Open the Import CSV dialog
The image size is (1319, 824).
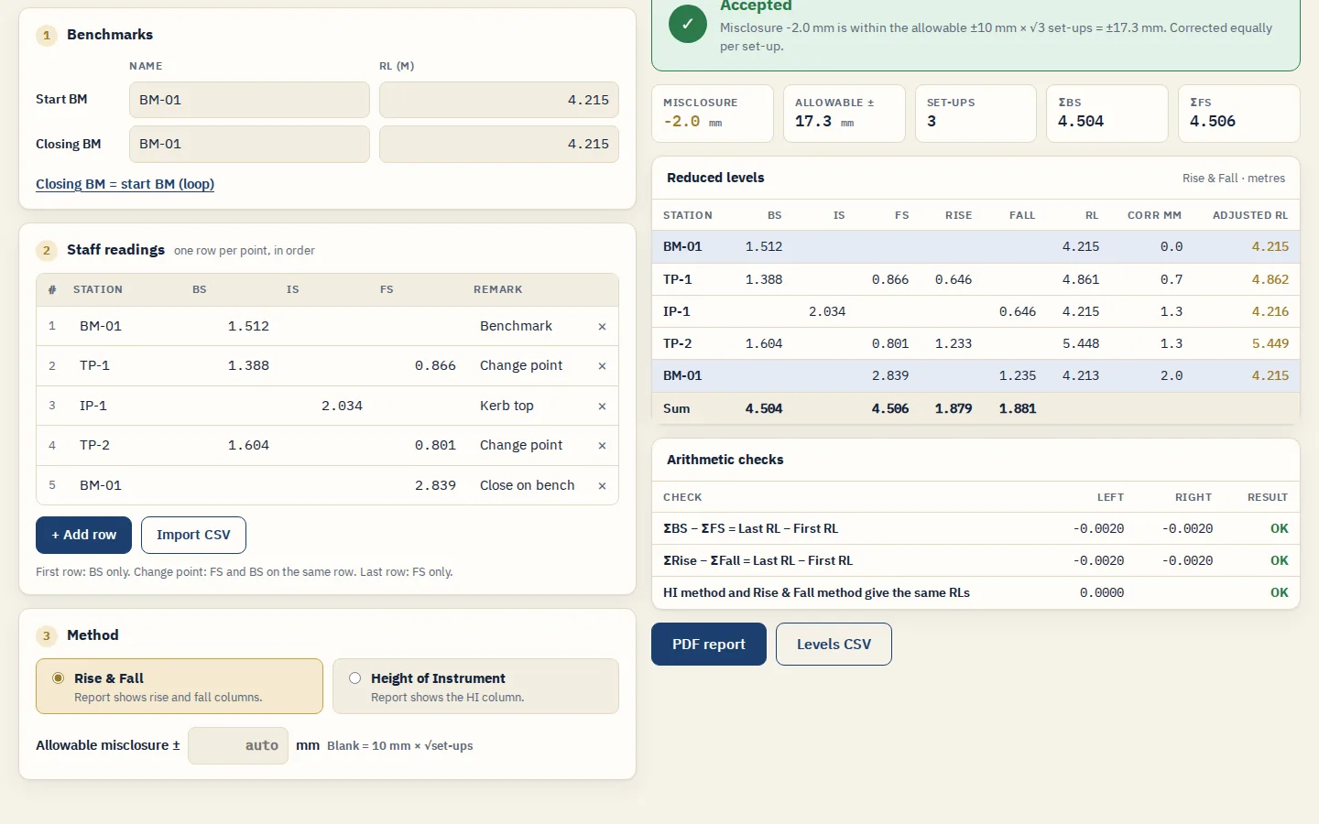193,536
